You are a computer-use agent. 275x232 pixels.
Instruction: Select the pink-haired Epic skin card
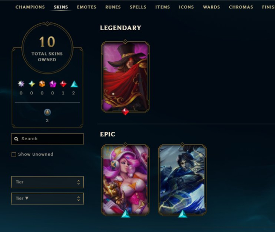(x=125, y=180)
